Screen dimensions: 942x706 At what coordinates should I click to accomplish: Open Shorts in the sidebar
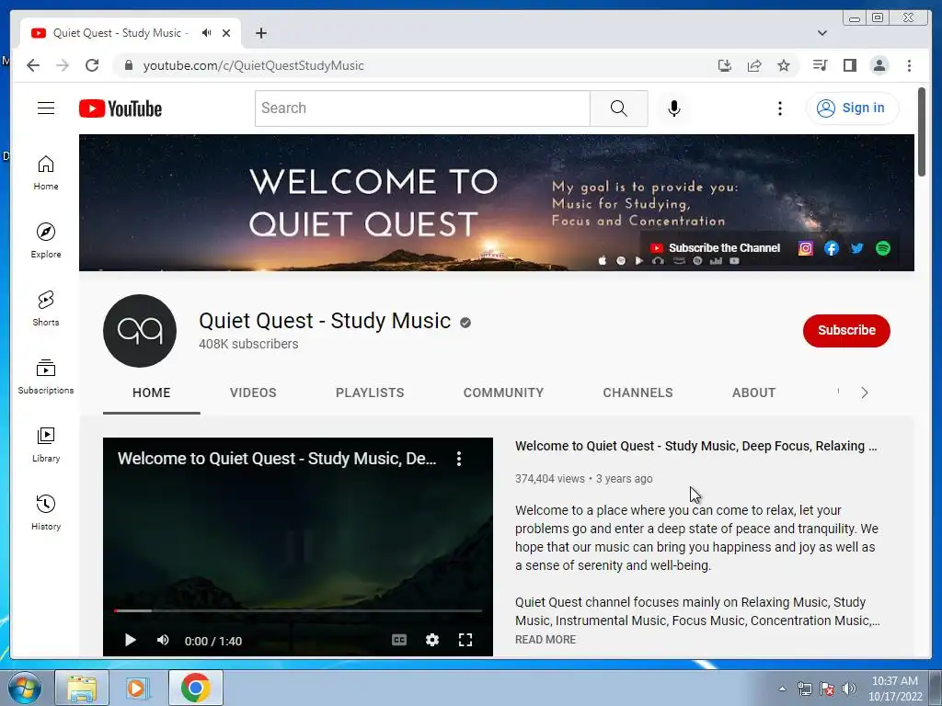[x=46, y=308]
